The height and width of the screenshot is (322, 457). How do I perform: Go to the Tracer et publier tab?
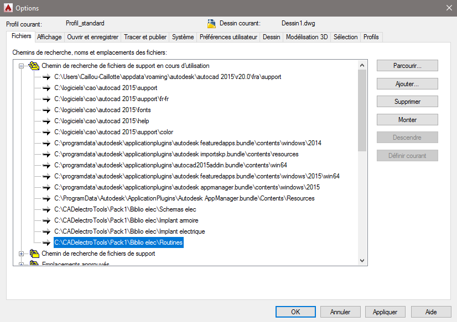(145, 37)
